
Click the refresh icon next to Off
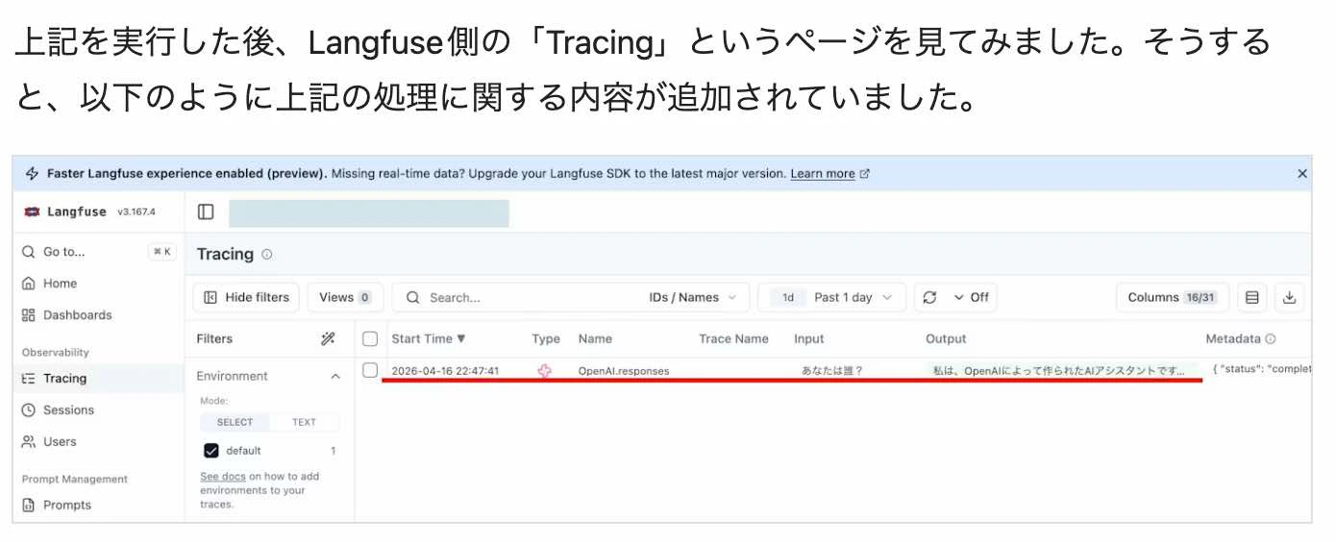click(x=929, y=297)
